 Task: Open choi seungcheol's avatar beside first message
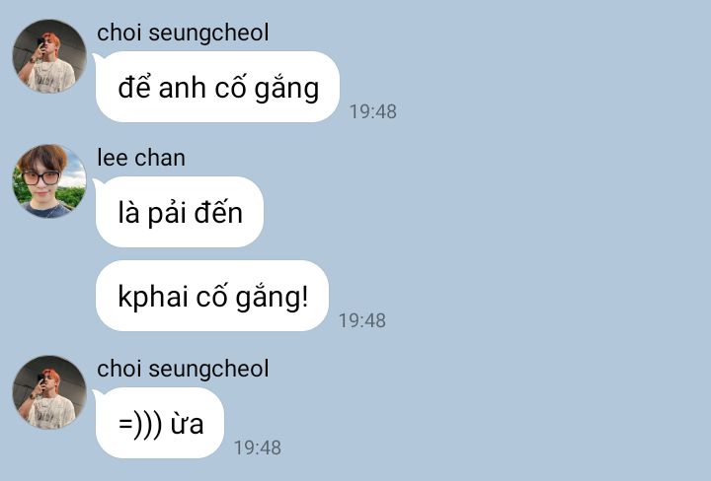[x=49, y=56]
